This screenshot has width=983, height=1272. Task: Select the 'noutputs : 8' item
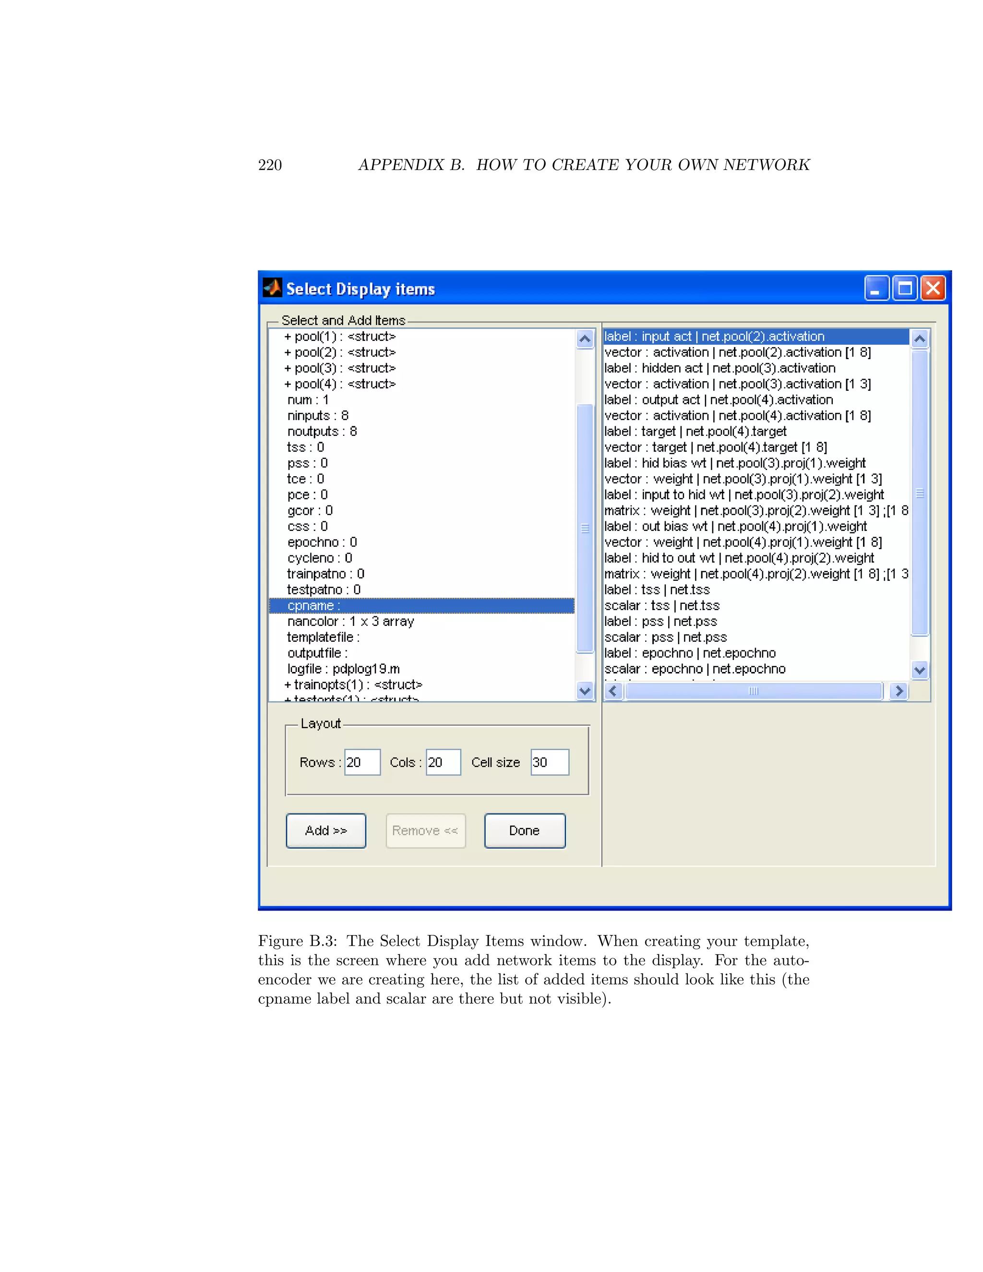point(421,431)
